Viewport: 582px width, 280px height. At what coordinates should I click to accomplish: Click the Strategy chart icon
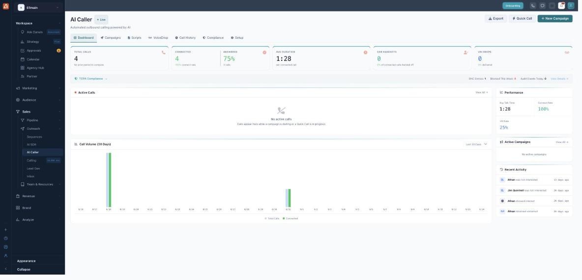[23, 42]
